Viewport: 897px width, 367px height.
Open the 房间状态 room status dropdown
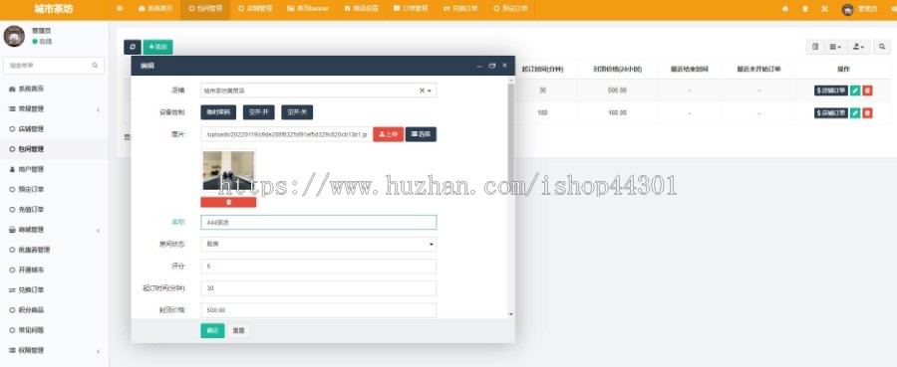pyautogui.click(x=319, y=245)
